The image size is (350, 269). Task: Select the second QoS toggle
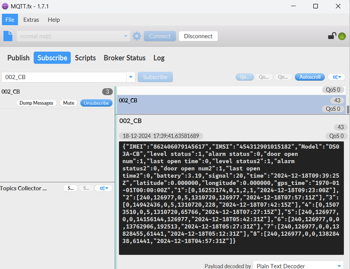coord(264,77)
